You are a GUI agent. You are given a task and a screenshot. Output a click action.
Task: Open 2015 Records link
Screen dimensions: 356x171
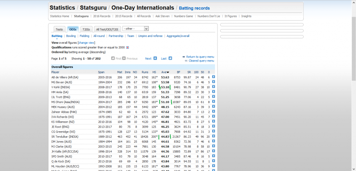[124, 16]
